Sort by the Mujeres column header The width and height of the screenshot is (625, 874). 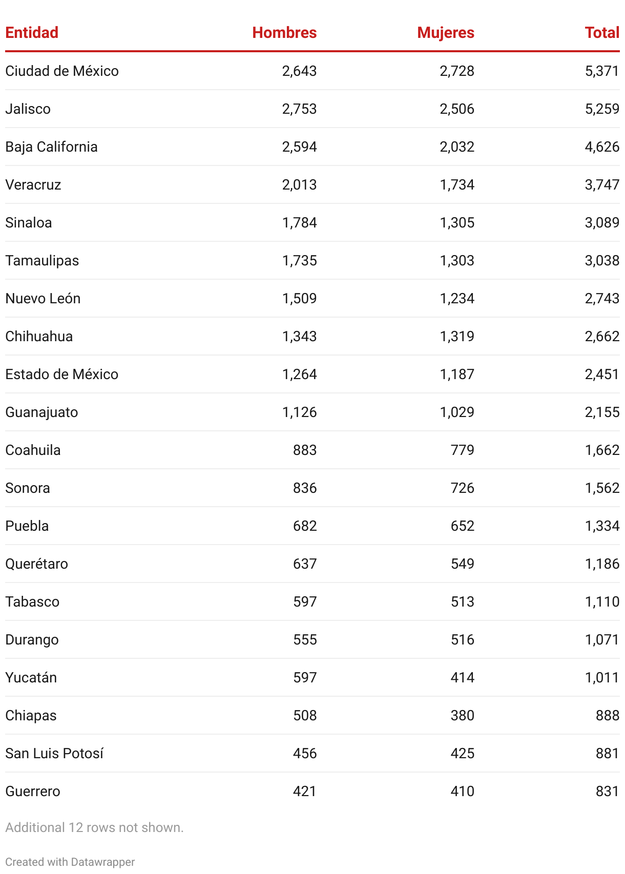tap(446, 33)
